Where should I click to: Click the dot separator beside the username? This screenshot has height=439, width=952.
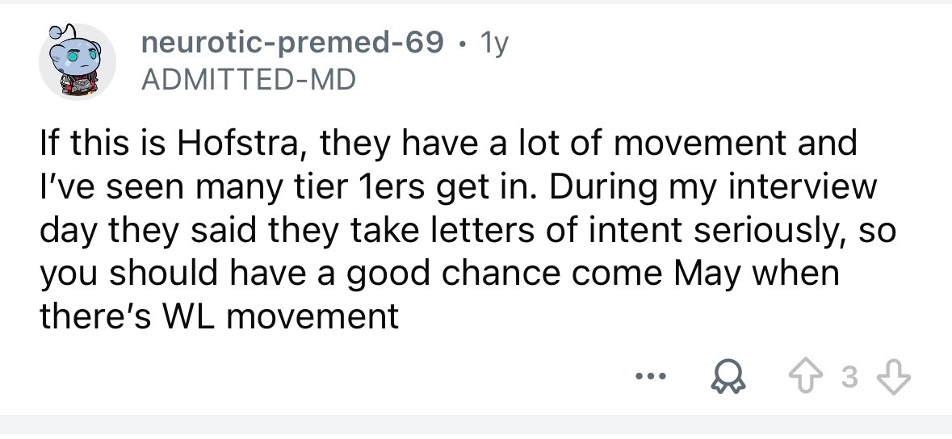[x=463, y=44]
